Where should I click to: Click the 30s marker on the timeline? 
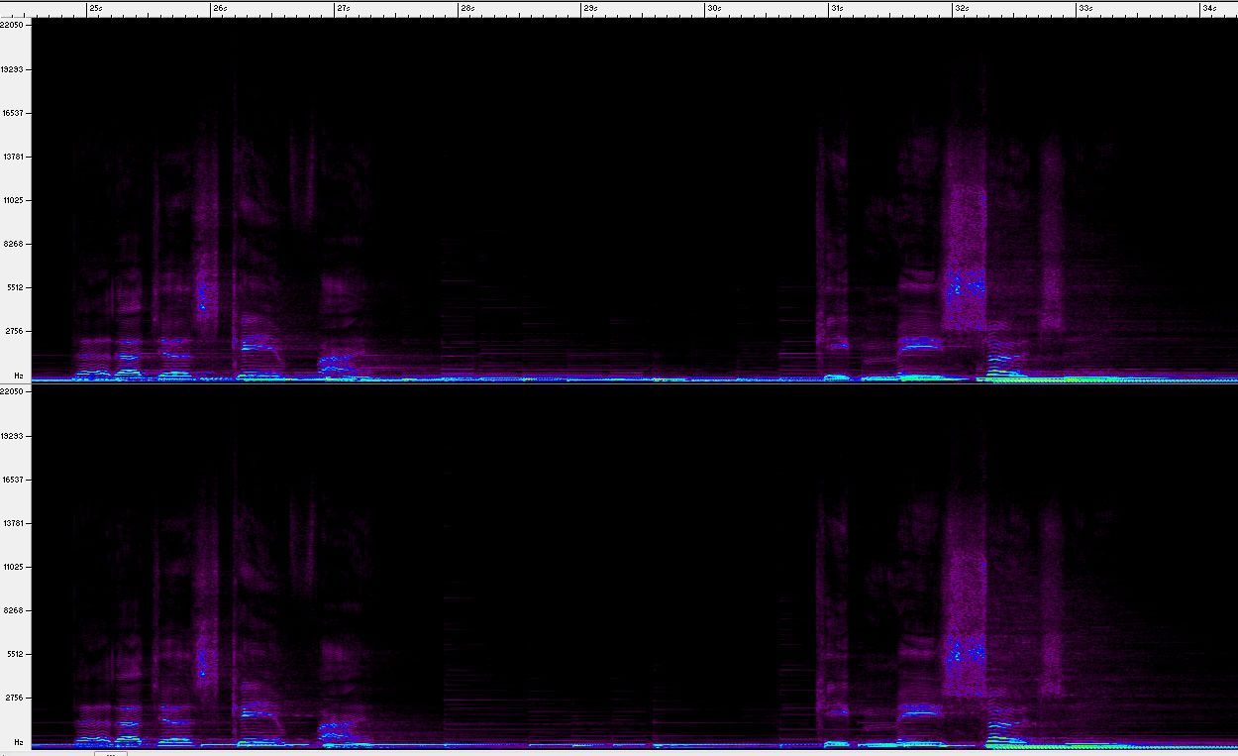click(713, 8)
